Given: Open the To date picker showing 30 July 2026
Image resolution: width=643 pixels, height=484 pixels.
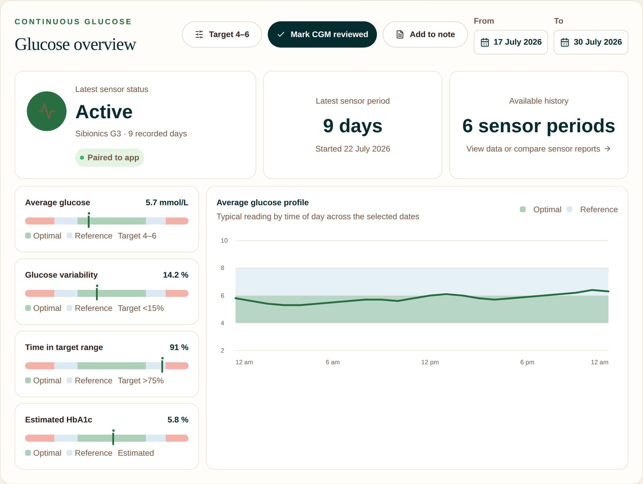Looking at the screenshot, I should (x=591, y=42).
